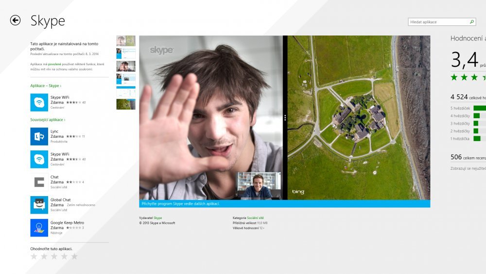Open the Lync app icon

(39, 136)
